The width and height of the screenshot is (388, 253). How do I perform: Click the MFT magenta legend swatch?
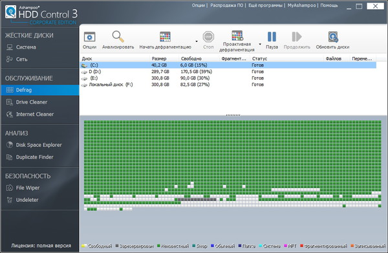click(286, 246)
